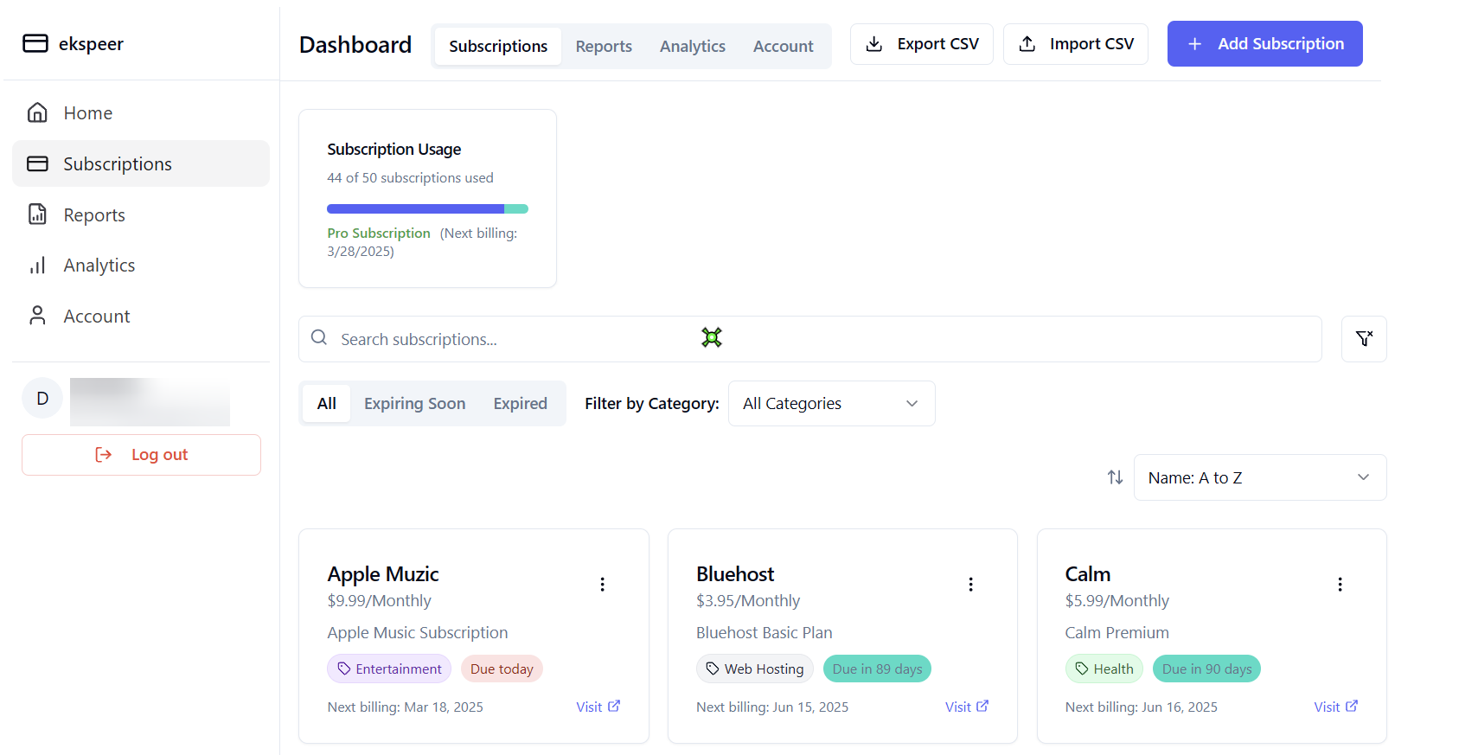Open Reports from the sidebar
1478x755 pixels.
coord(141,214)
